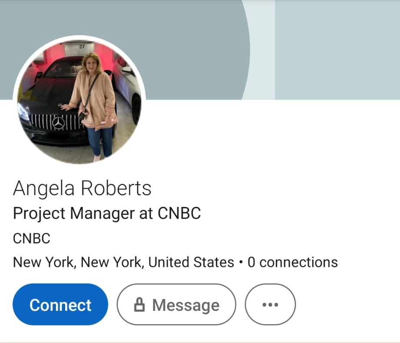Viewport: 400px width, 343px height.
Task: Open the CNBC company line below headline
Action: point(32,238)
